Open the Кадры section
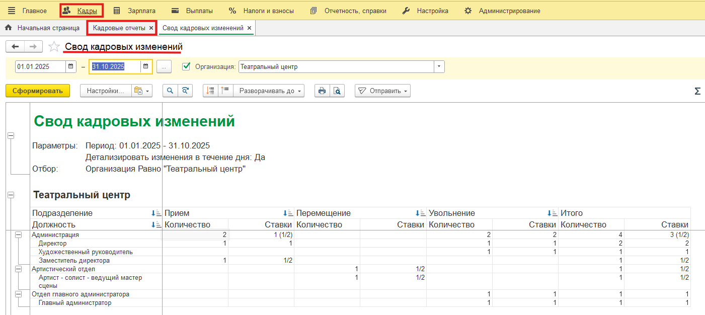This screenshot has height=315, width=705. [x=81, y=11]
